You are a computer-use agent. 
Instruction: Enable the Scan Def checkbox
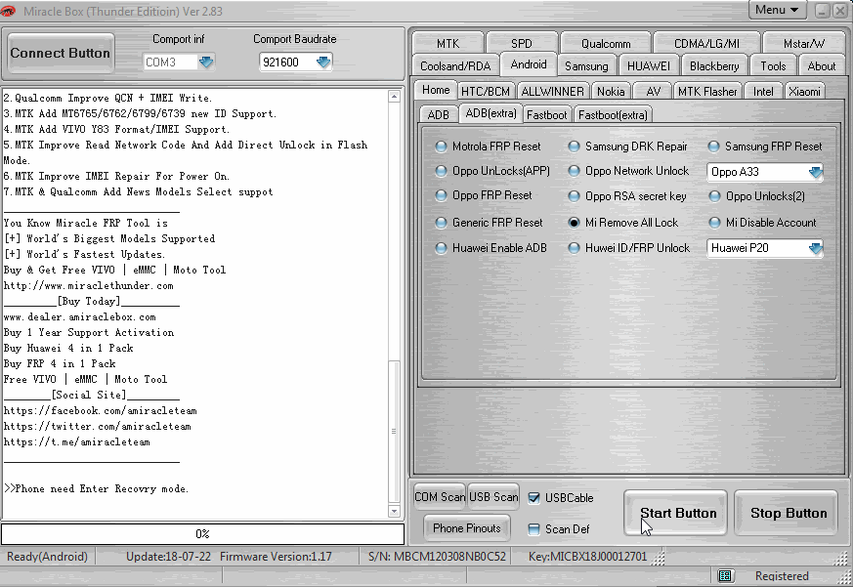[534, 528]
